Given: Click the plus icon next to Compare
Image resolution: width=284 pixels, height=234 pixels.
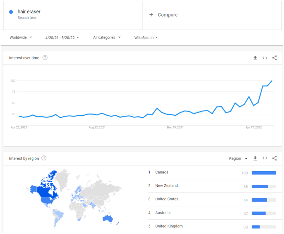Looking at the screenshot, I should 151,15.
